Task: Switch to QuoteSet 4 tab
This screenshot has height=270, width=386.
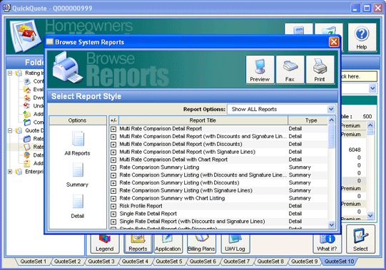Action: (135, 261)
